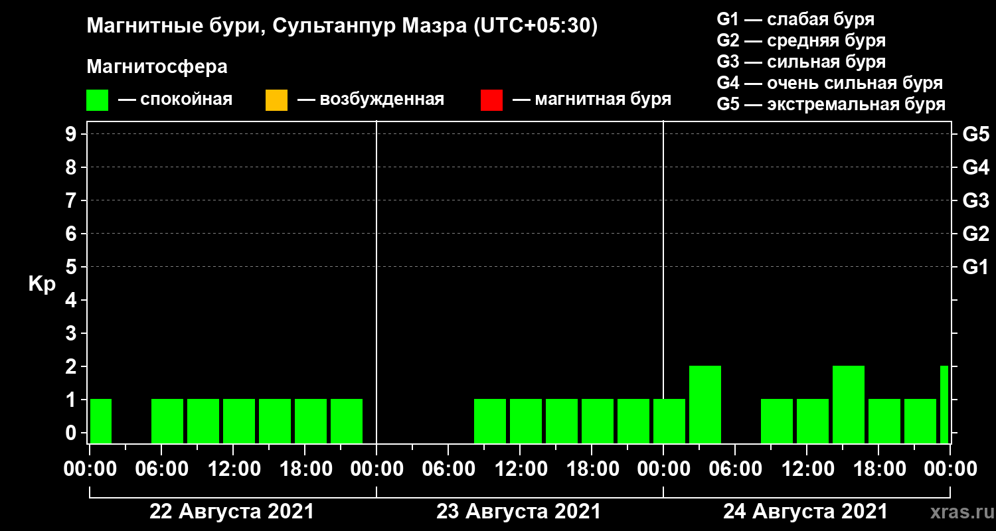Click the 09:00 bar on 23 August
The image size is (996, 531).
490,421
